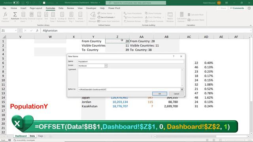
Task: Open the Watch Window
Action: point(170,17)
